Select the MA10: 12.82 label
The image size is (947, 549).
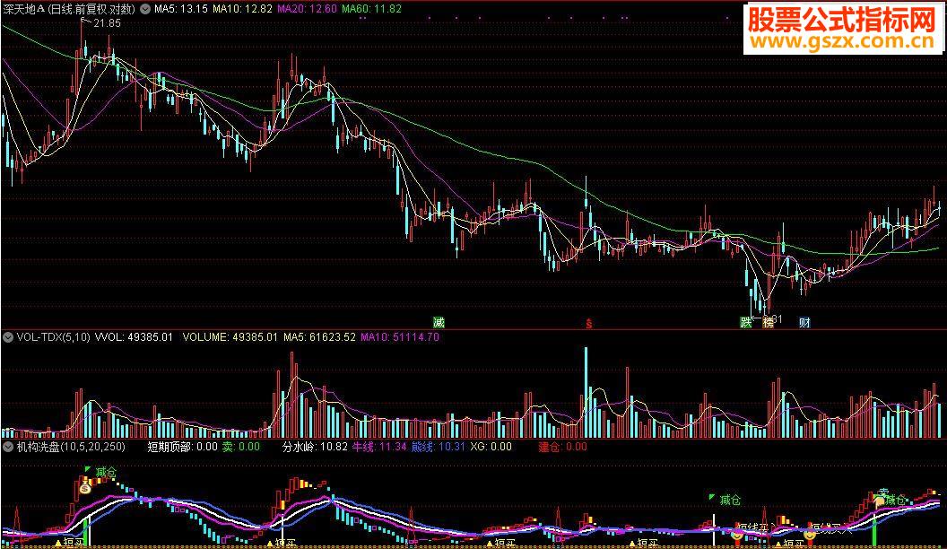coord(242,9)
